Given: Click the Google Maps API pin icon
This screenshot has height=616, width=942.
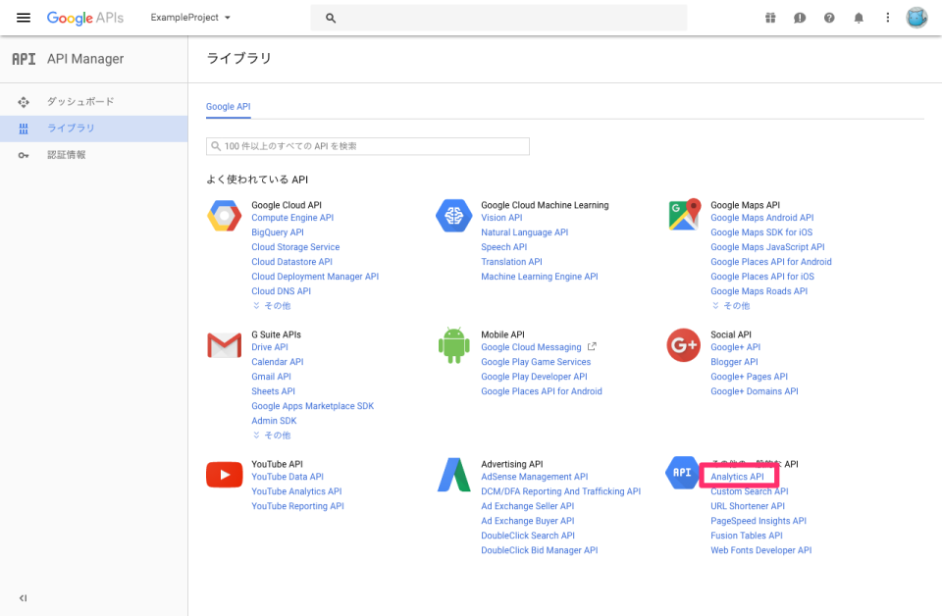Looking at the screenshot, I should coord(683,216).
